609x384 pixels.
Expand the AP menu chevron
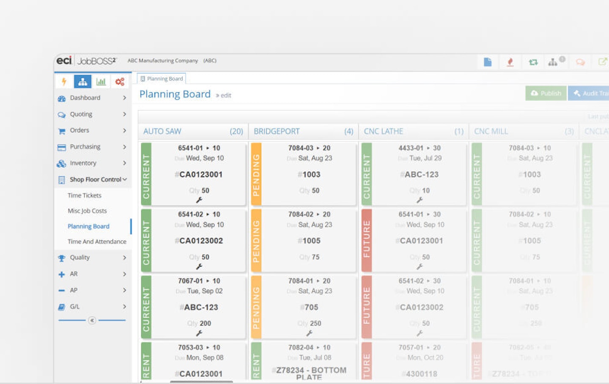click(124, 290)
